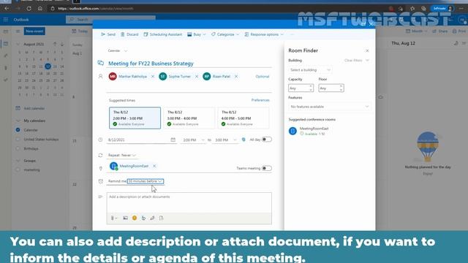
Task: Click the Capacity stepper field
Action: click(301, 88)
